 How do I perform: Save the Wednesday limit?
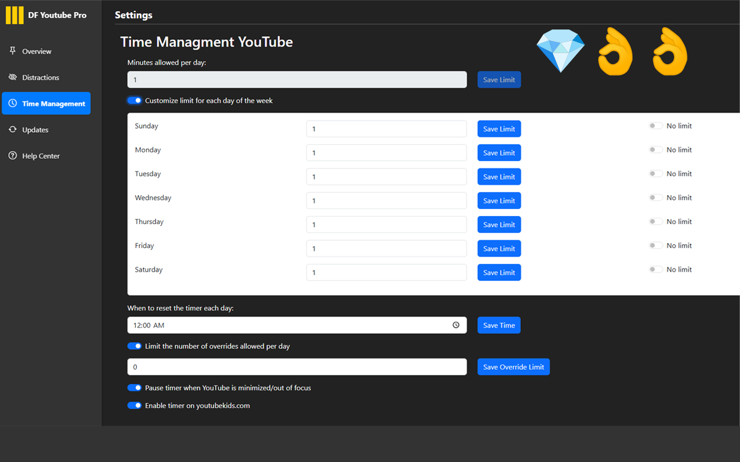pos(499,201)
